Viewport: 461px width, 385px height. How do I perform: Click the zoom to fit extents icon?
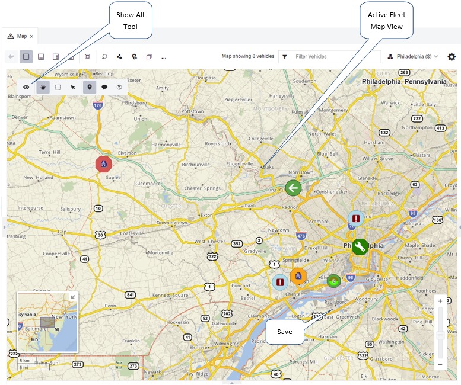pyautogui.click(x=88, y=57)
